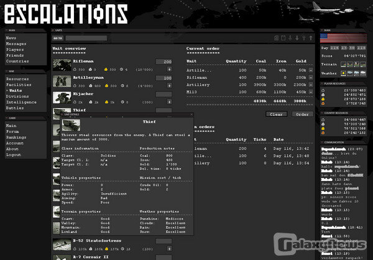Click the Clear order button
The height and width of the screenshot is (260, 373).
click(276, 114)
